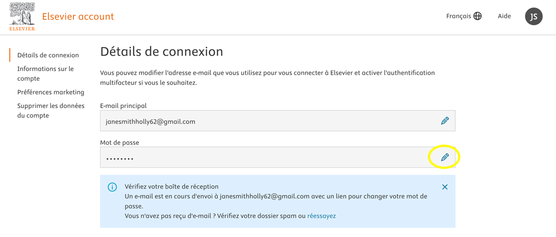
Task: Click the globe language icon
Action: [477, 16]
